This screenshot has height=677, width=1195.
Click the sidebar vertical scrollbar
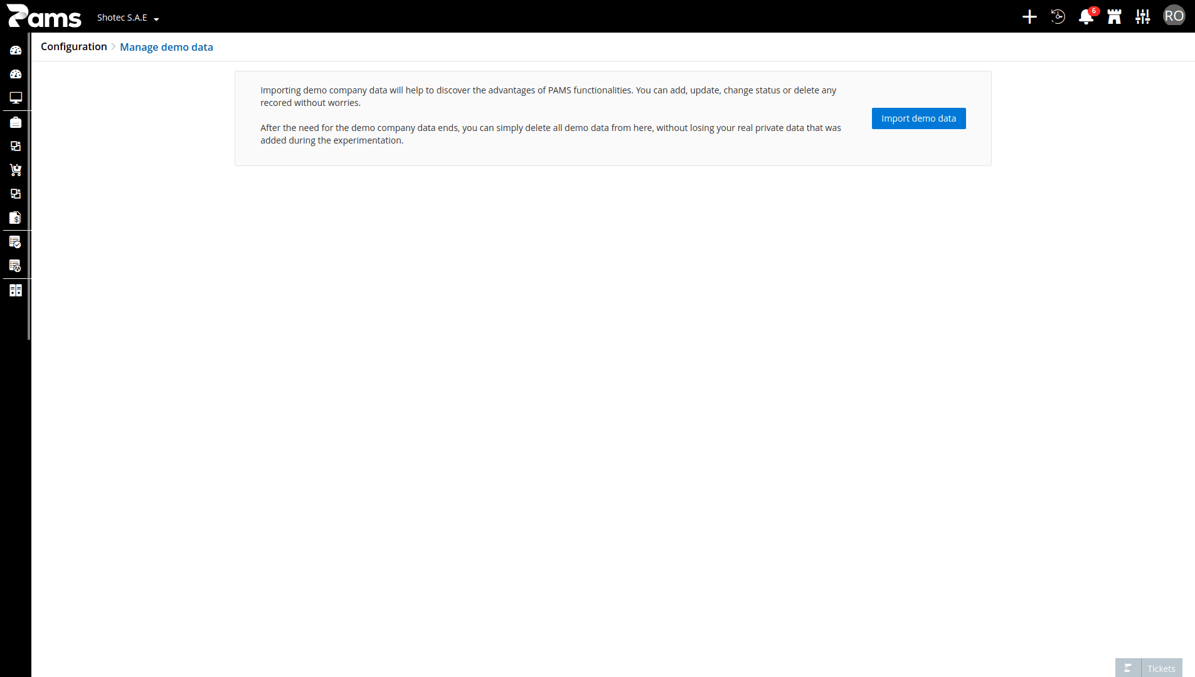(x=29, y=186)
